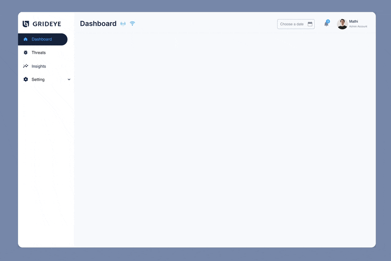391x261 pixels.
Task: Click the blue notification count badge
Action: pos(328,21)
